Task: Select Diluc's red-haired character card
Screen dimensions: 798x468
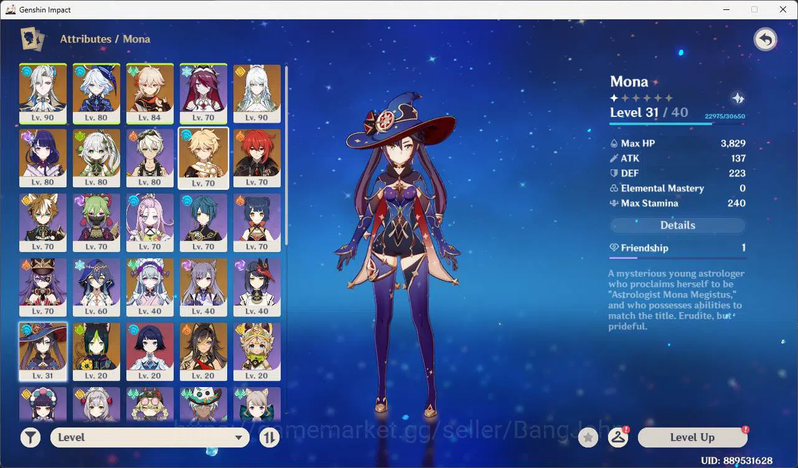Action: click(257, 158)
